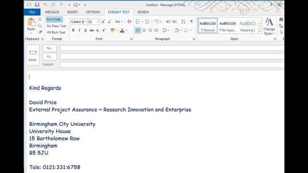Open the FILE tab
The height and width of the screenshot is (173, 308).
(32, 12)
